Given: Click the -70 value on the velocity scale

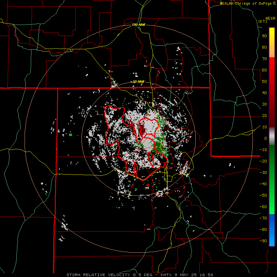Looking at the screenshot, I should (263, 218).
